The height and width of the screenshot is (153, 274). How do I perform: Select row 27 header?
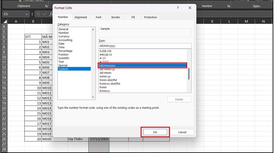(x=4, y=144)
